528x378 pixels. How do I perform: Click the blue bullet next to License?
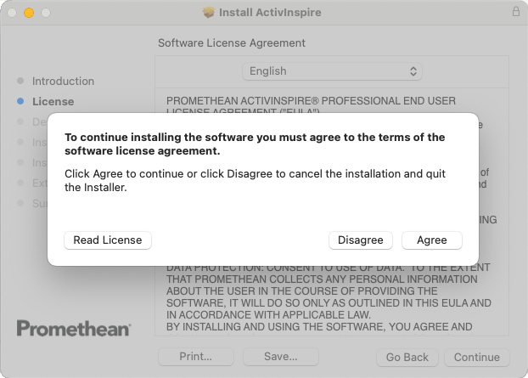click(20, 102)
